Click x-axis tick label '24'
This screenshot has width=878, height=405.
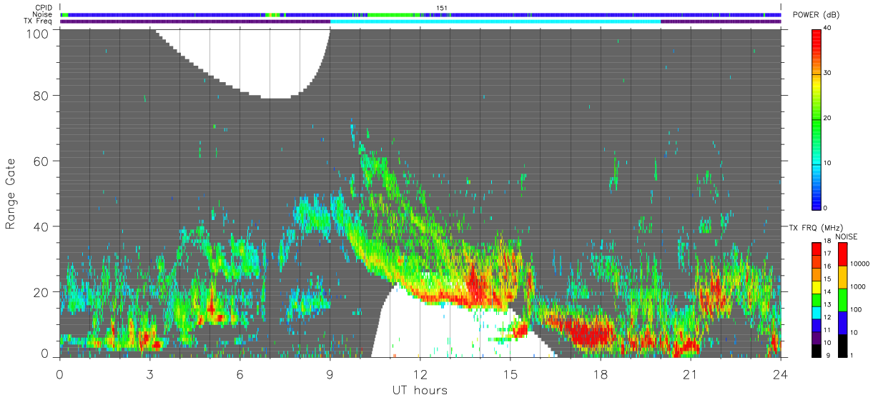tap(780, 374)
